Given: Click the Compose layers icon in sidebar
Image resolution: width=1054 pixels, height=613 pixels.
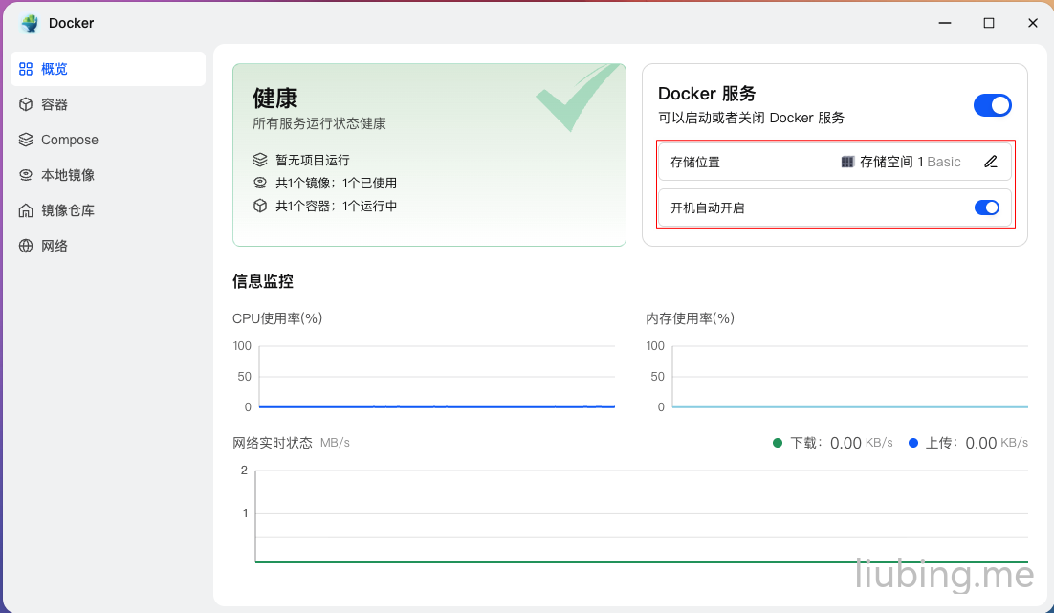Looking at the screenshot, I should pos(26,140).
